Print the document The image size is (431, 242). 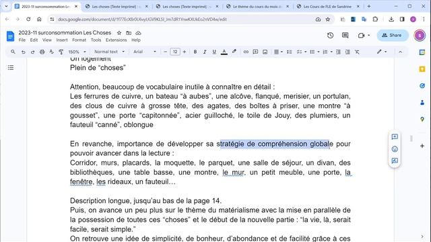(42, 52)
